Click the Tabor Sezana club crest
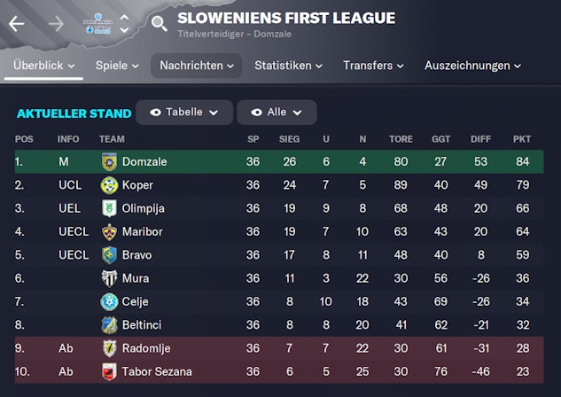The height and width of the screenshot is (397, 561). pyautogui.click(x=109, y=371)
